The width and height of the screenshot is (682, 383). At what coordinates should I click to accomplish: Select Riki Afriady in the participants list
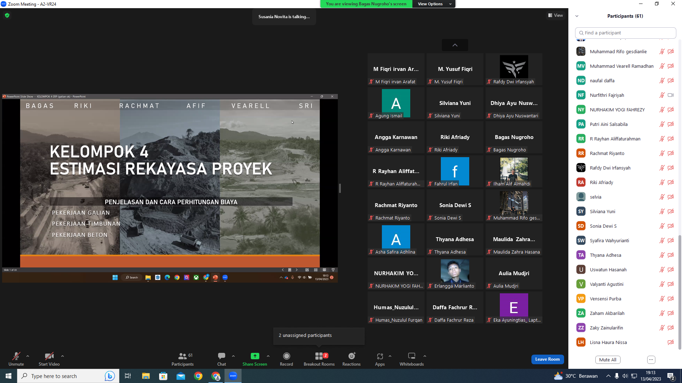(625, 182)
